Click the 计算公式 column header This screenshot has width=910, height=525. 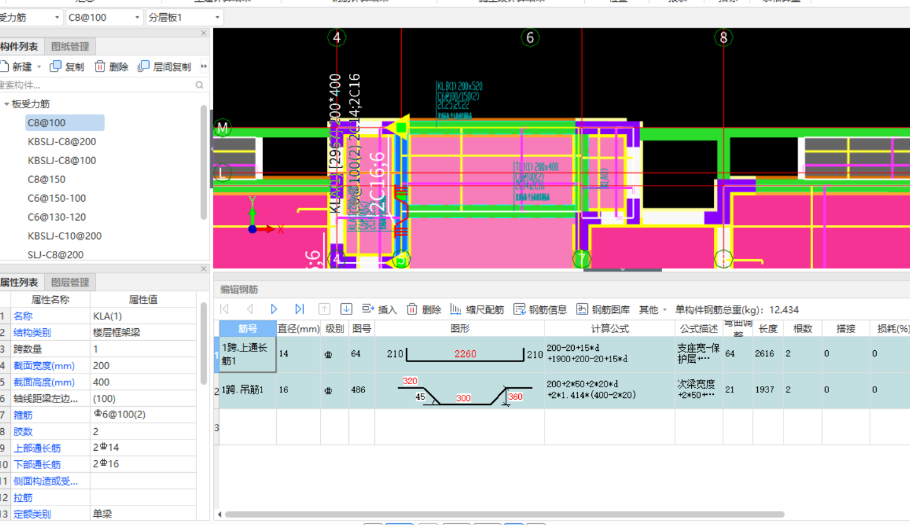[609, 328]
